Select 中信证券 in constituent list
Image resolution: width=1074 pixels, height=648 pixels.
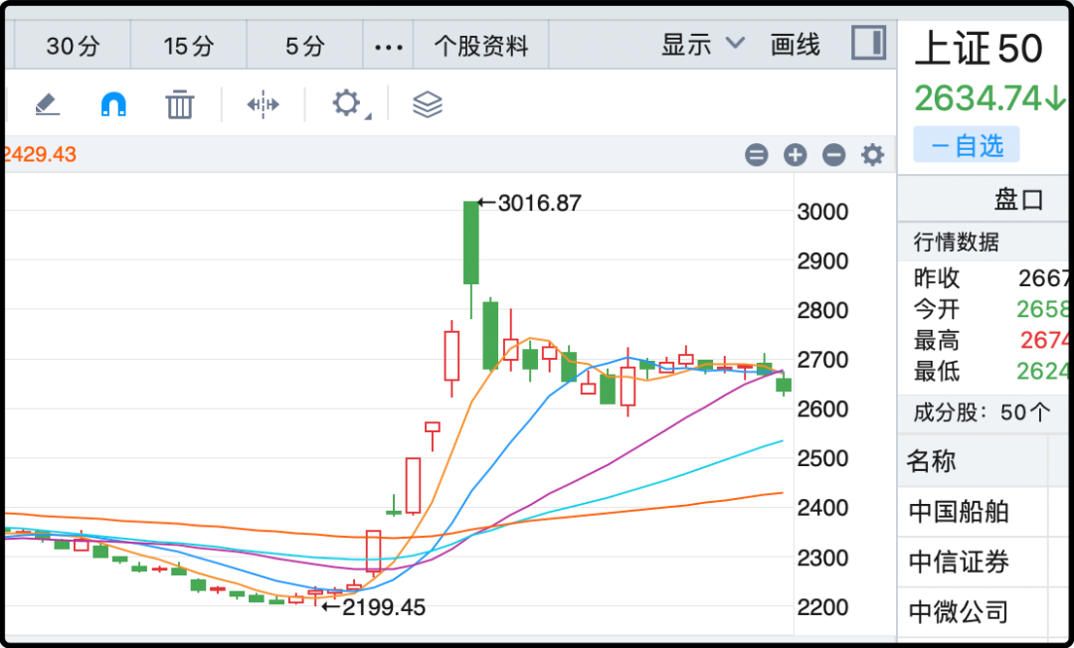coord(959,563)
